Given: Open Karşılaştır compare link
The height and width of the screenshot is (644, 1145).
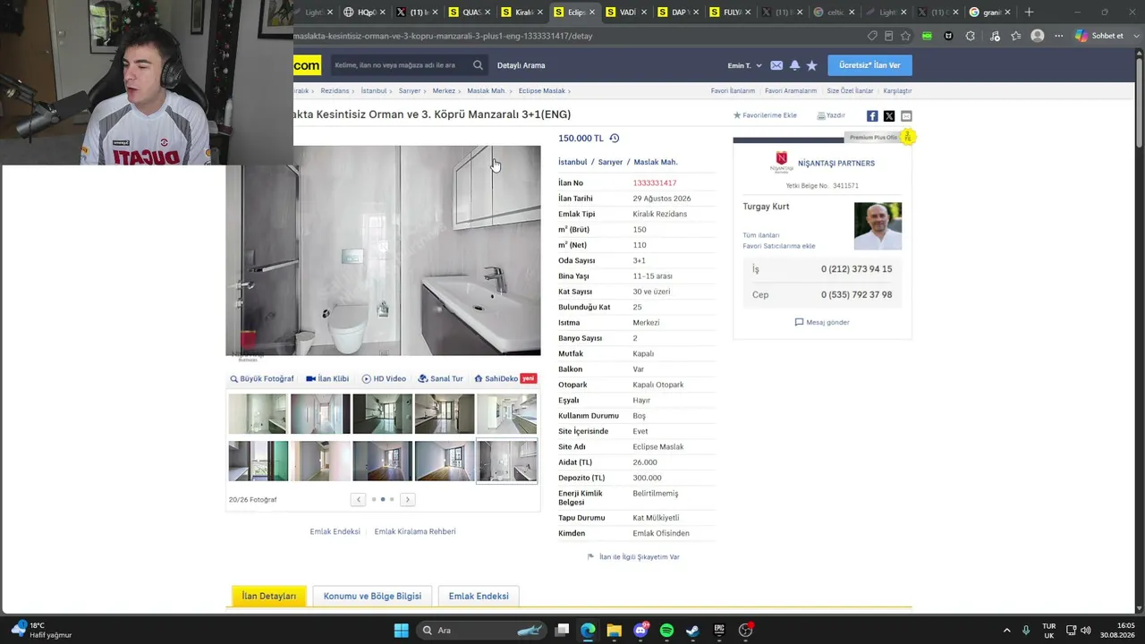Looking at the screenshot, I should 897,90.
